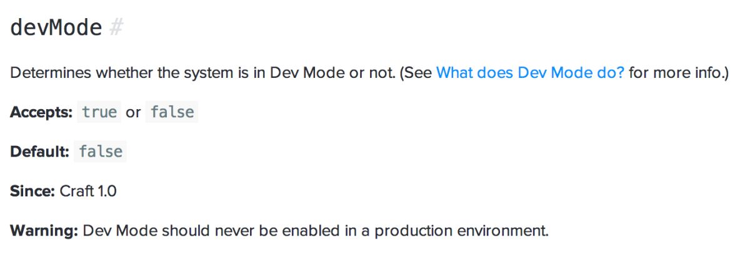Click the "Default:" label
This screenshot has width=750, height=260.
coord(39,152)
